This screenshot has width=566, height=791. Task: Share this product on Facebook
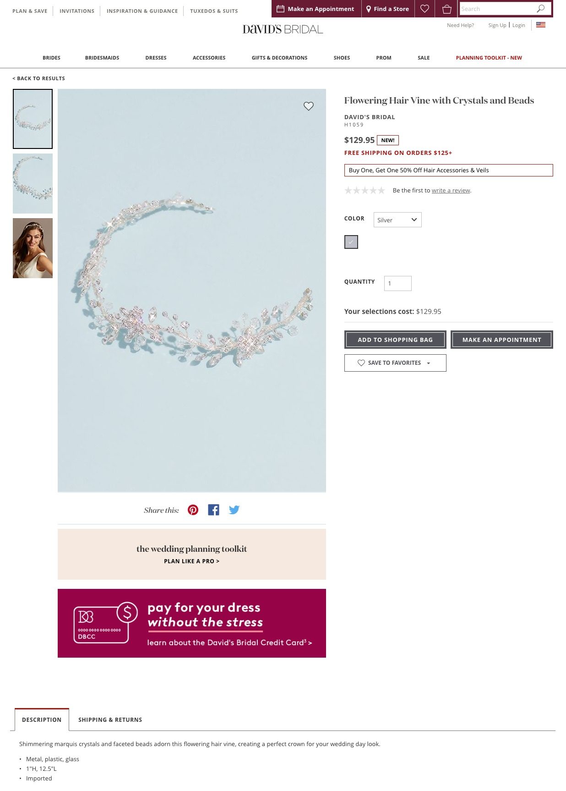[x=213, y=510]
